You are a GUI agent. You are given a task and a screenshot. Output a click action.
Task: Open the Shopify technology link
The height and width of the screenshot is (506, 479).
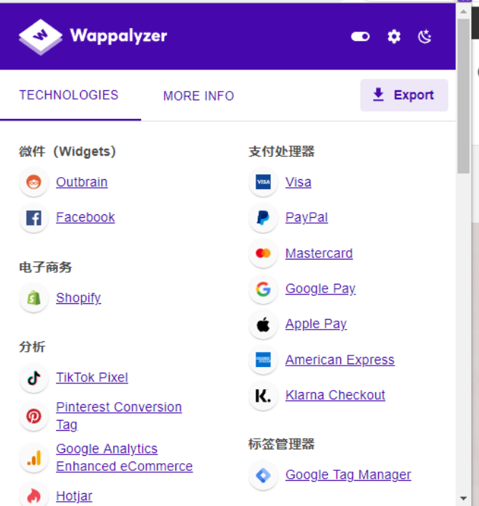tap(78, 298)
